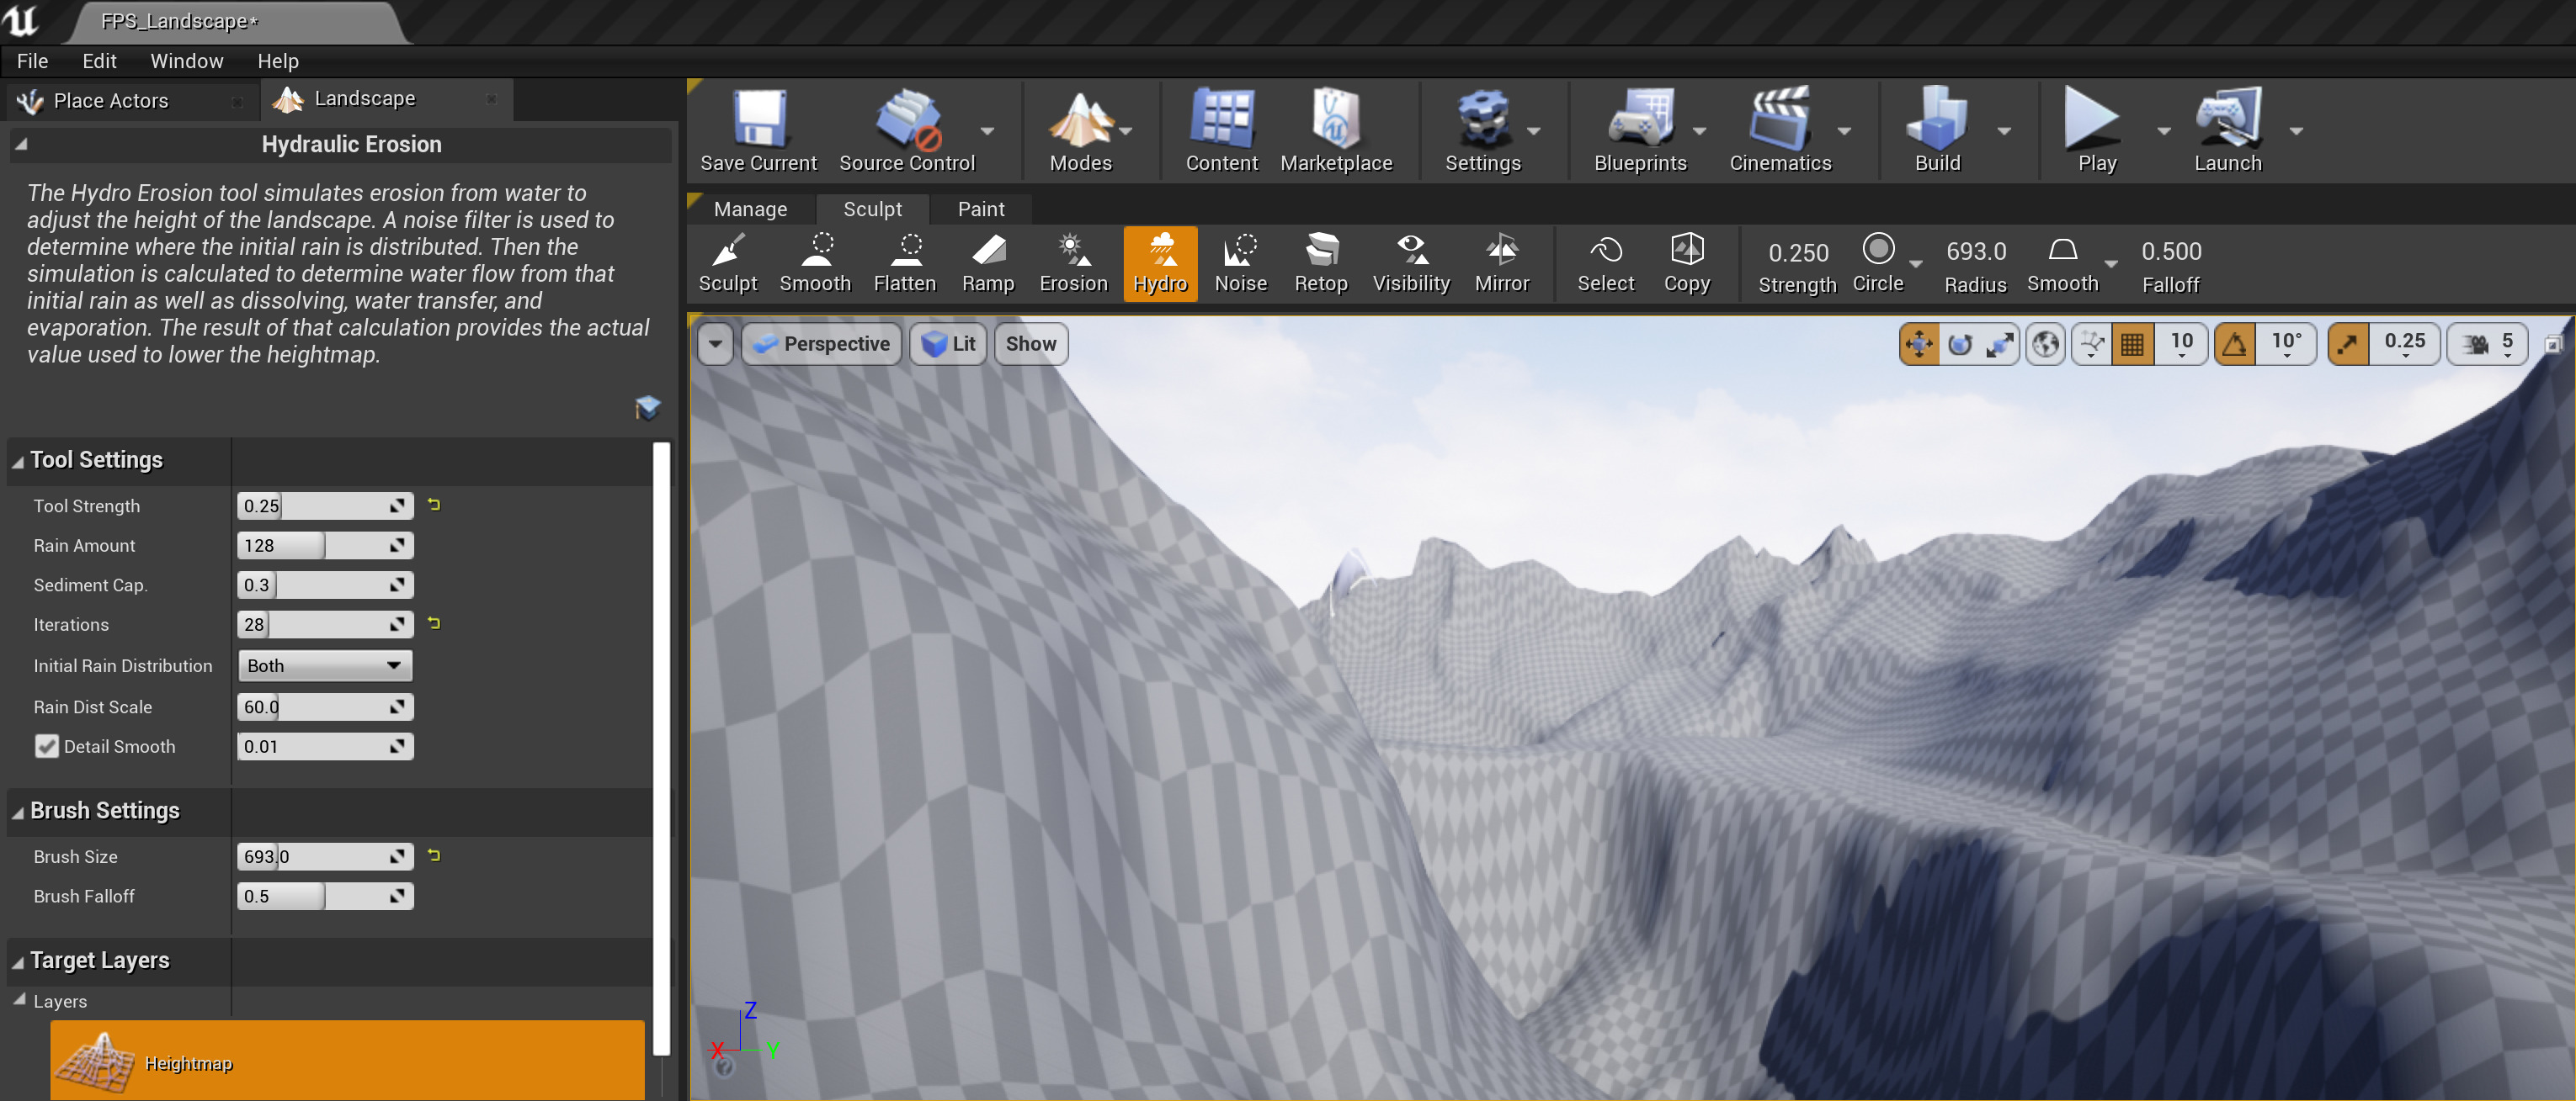The height and width of the screenshot is (1101, 2576).
Task: Select the Ramp tool
Action: pyautogui.click(x=987, y=262)
